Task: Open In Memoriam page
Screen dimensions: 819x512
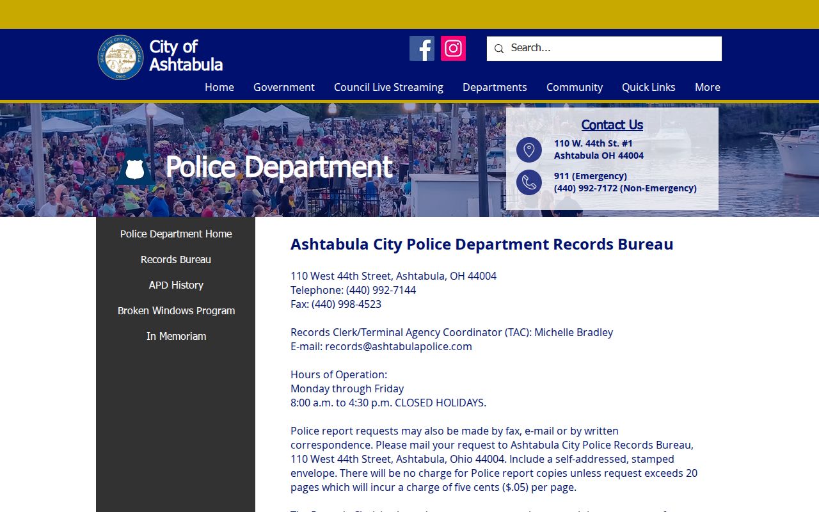Action: pos(176,337)
